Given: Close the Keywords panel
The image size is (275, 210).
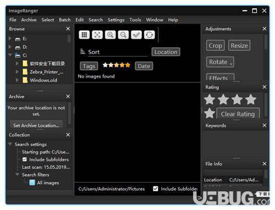Looking at the screenshot, I should point(265,125).
